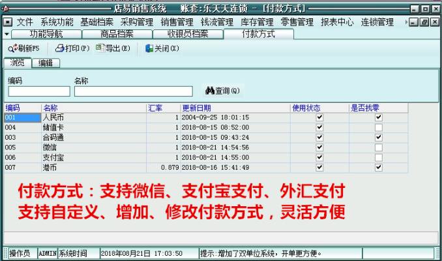Click the 打印(P) printer icon
The height and width of the screenshot is (261, 442).
point(60,48)
